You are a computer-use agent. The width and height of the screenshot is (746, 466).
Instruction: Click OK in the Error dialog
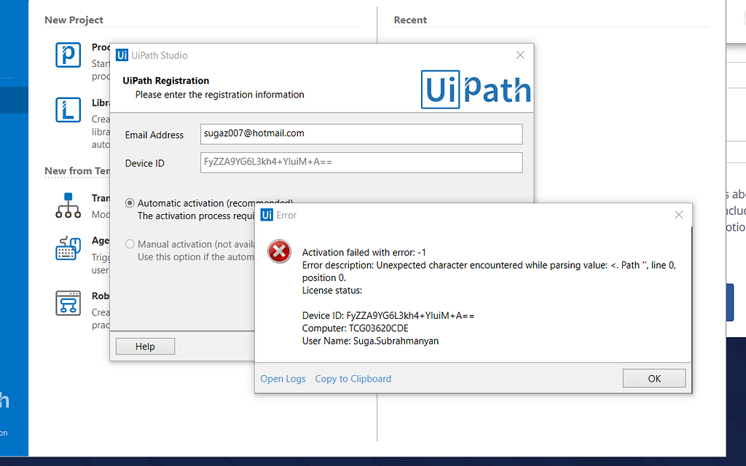tap(654, 379)
